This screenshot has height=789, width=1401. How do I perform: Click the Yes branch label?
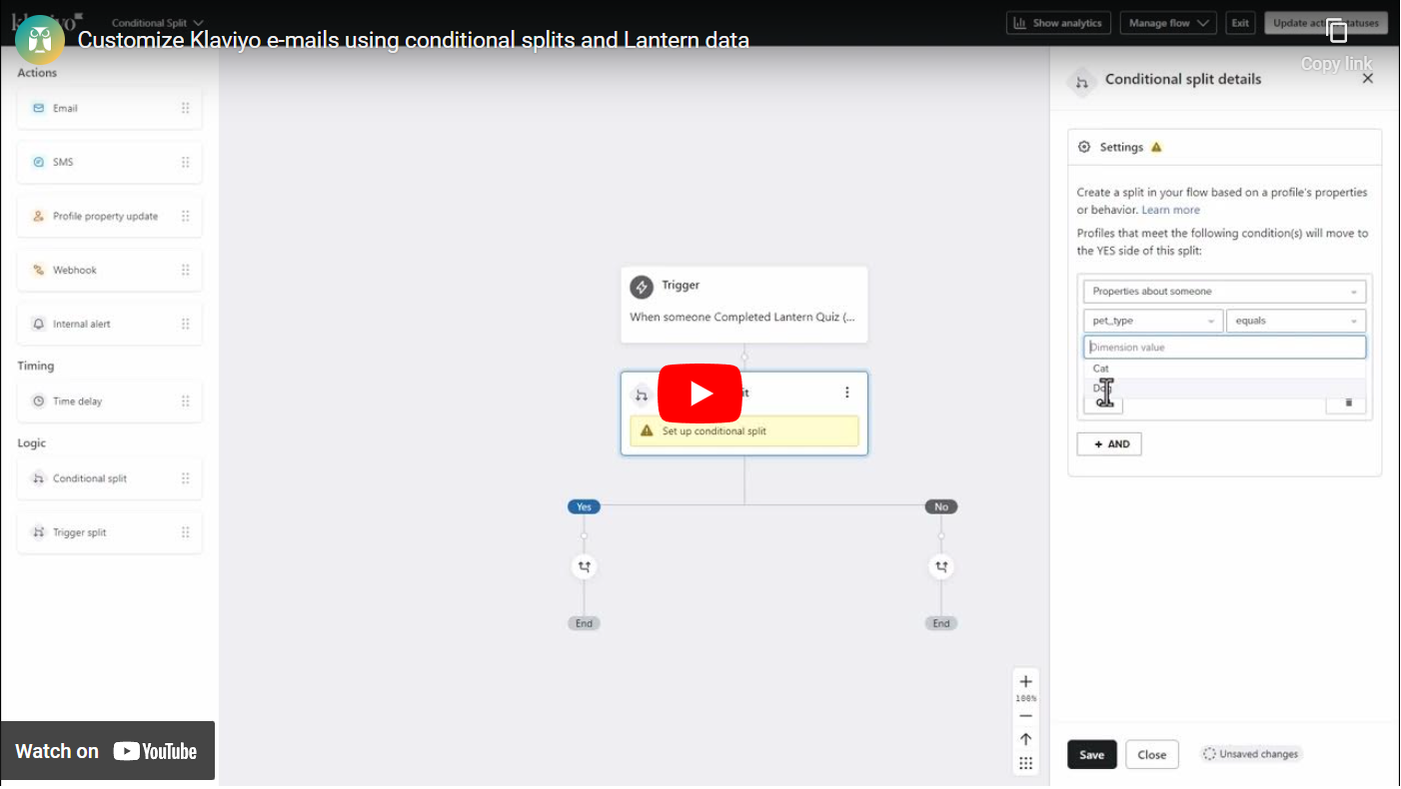point(585,507)
